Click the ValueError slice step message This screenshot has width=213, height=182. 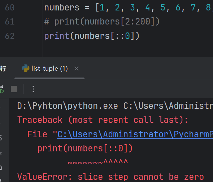110,177
